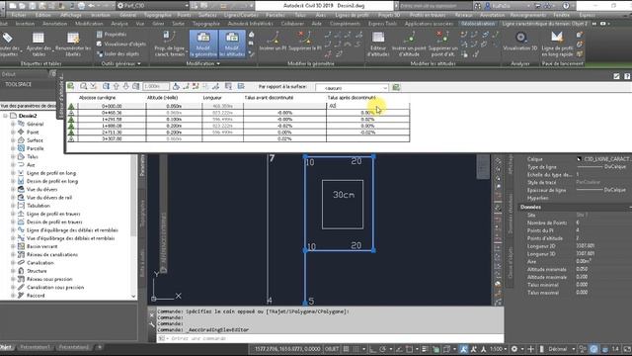Click the Help question mark icon in title bar
632x356 pixels.
[x=566, y=6]
